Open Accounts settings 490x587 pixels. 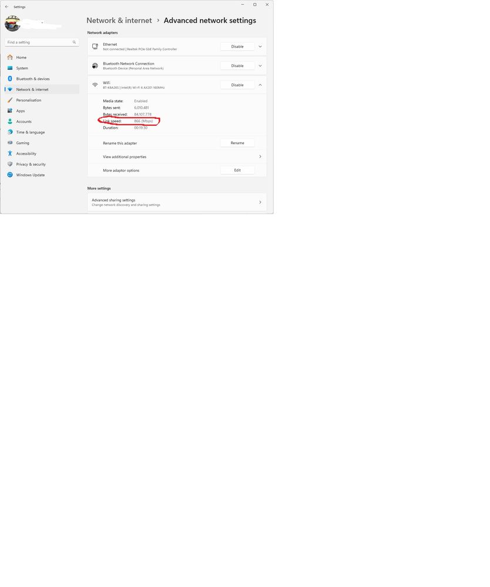tap(24, 122)
